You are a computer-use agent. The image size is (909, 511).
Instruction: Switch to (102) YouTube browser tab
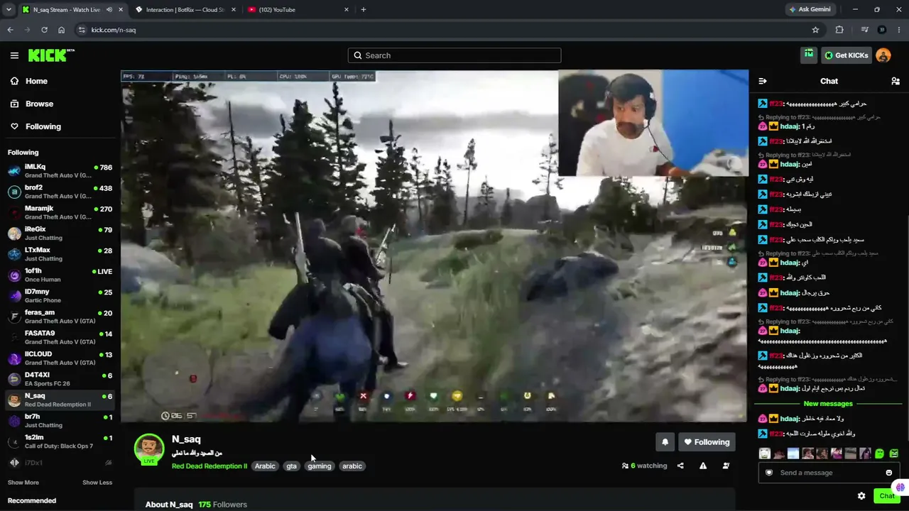[298, 10]
